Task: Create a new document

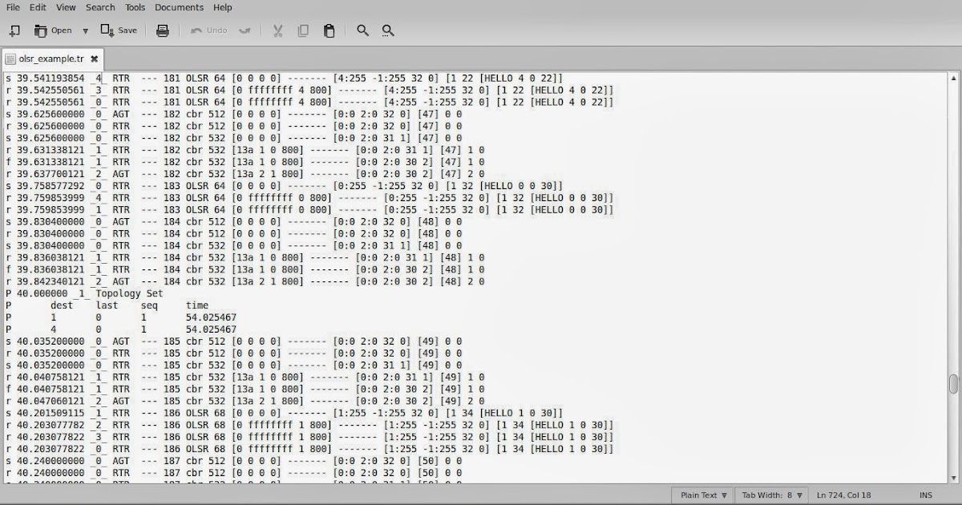Action: coord(13,30)
